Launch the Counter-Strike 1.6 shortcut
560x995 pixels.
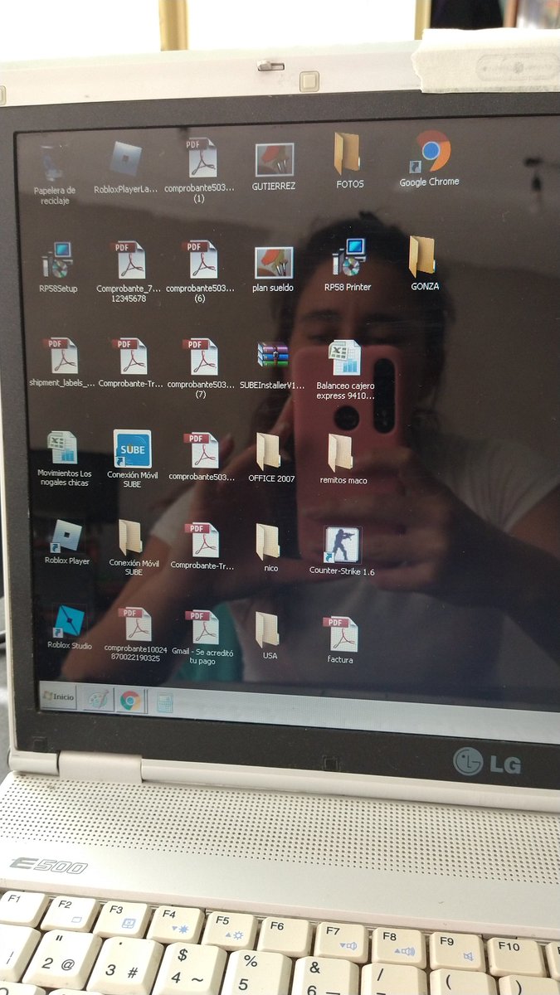click(342, 545)
